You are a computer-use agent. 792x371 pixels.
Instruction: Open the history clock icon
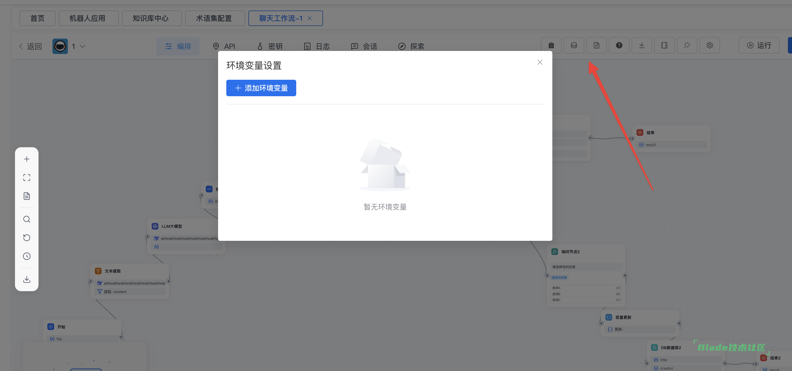27,256
